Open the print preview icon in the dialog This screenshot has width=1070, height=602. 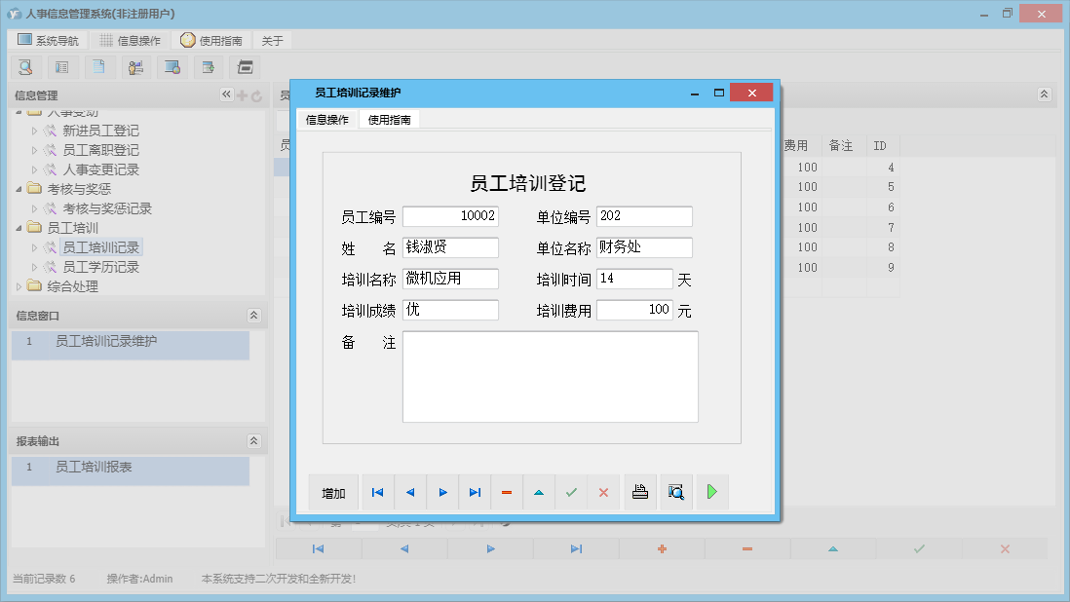676,492
